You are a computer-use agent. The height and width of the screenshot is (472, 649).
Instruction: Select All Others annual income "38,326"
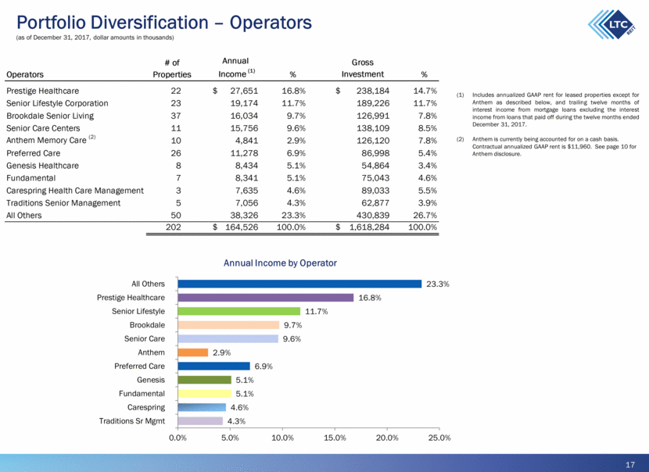pos(244,215)
